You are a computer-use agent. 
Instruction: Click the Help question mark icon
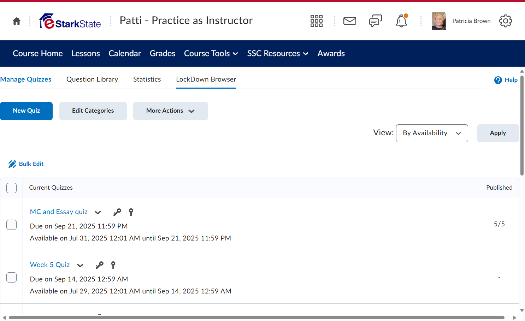(x=498, y=80)
